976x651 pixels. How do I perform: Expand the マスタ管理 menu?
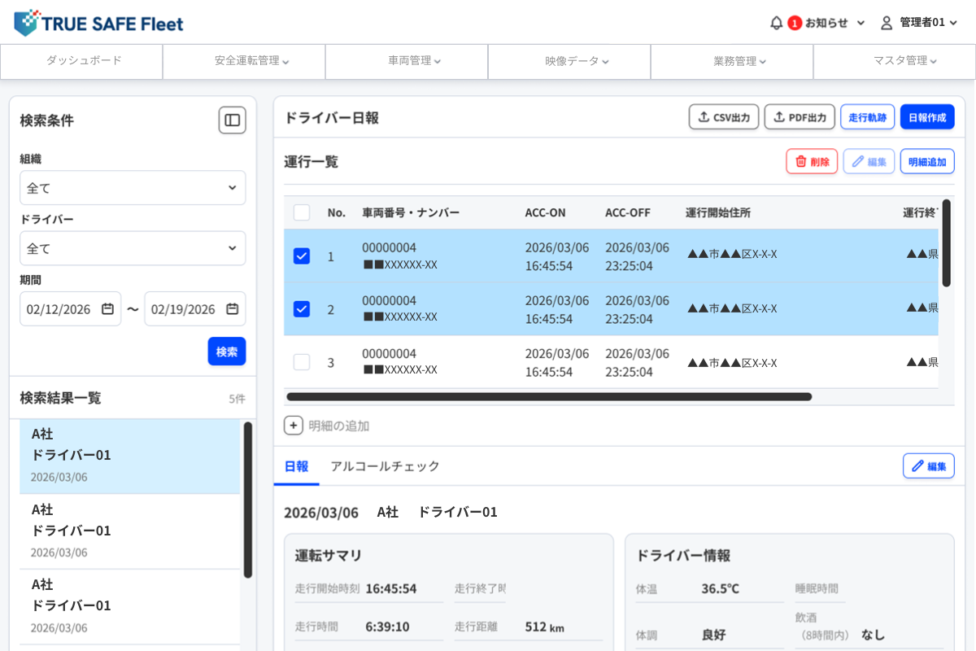(895, 61)
